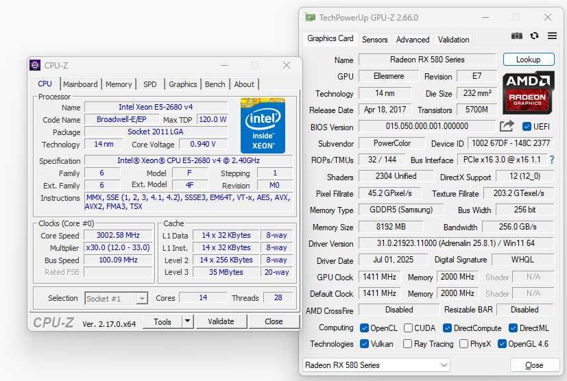Click the Memory Size value 8192 MB

click(x=391, y=227)
